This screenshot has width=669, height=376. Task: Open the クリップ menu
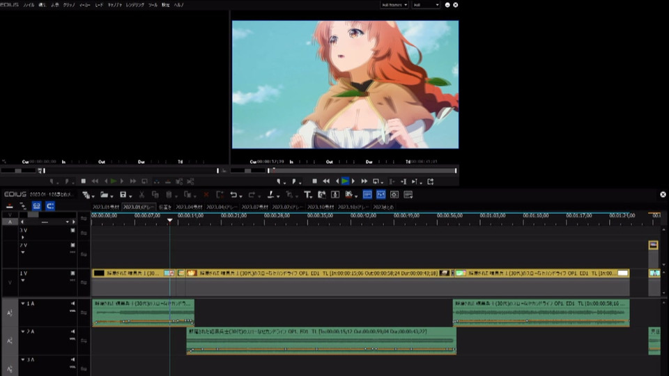point(69,5)
